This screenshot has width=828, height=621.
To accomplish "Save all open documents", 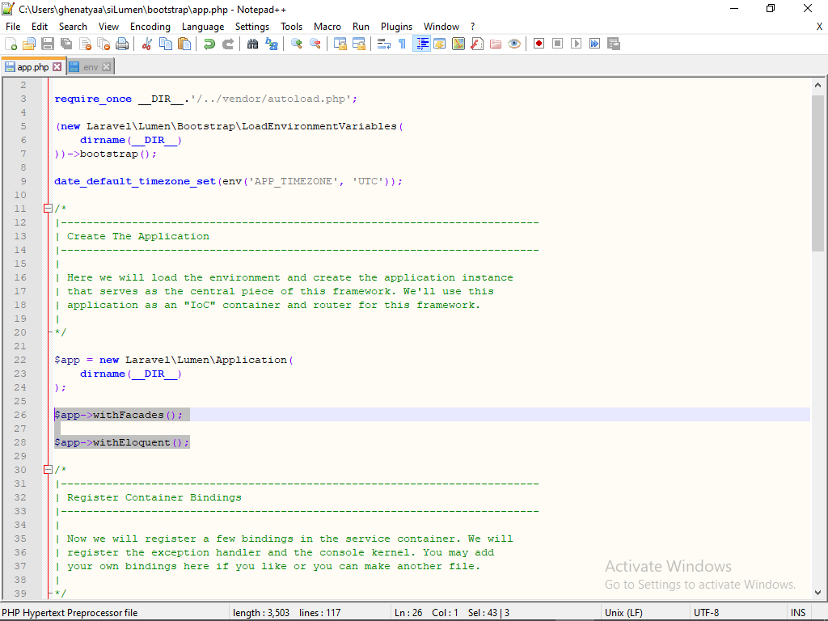I will (65, 44).
